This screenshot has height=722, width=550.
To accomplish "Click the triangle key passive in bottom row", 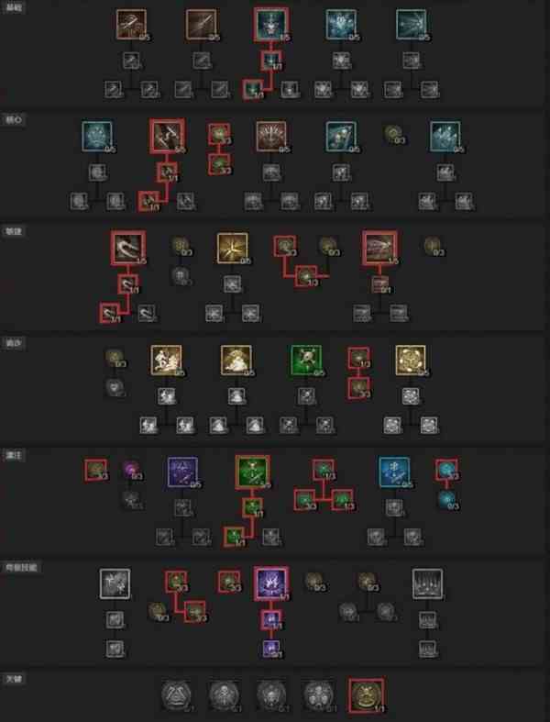I will pyautogui.click(x=176, y=695).
